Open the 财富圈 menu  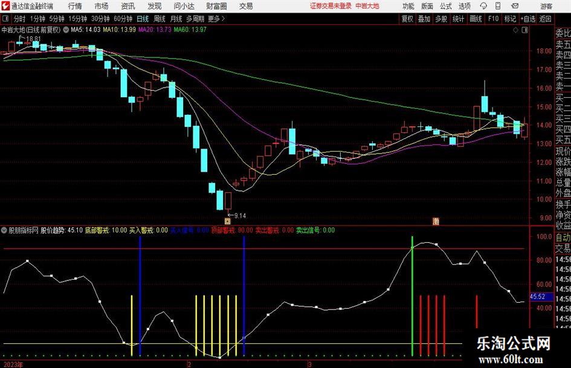pyautogui.click(x=216, y=6)
